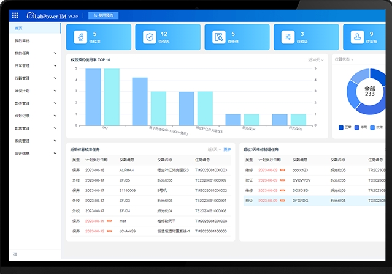This screenshot has height=274, width=392.
Task: Click the tallest blue bar in chart
Action: [x=93, y=97]
